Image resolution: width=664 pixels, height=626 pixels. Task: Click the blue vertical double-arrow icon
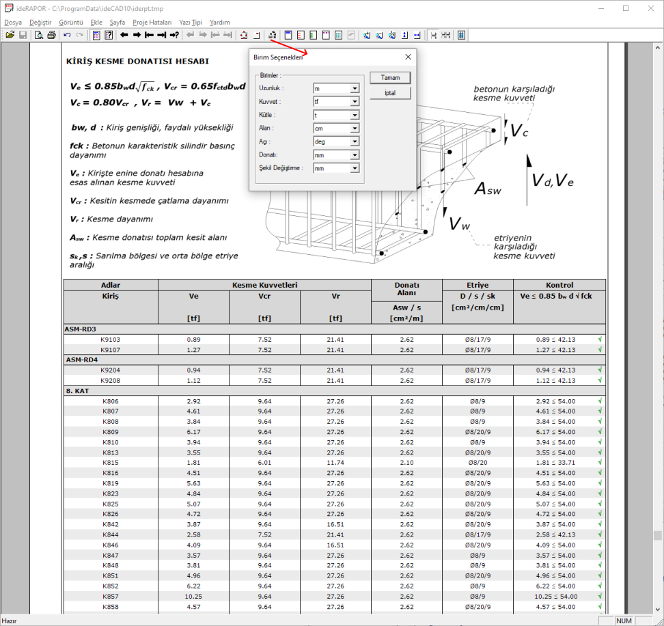click(404, 35)
